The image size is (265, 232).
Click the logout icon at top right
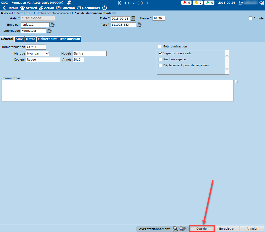(x=261, y=3)
